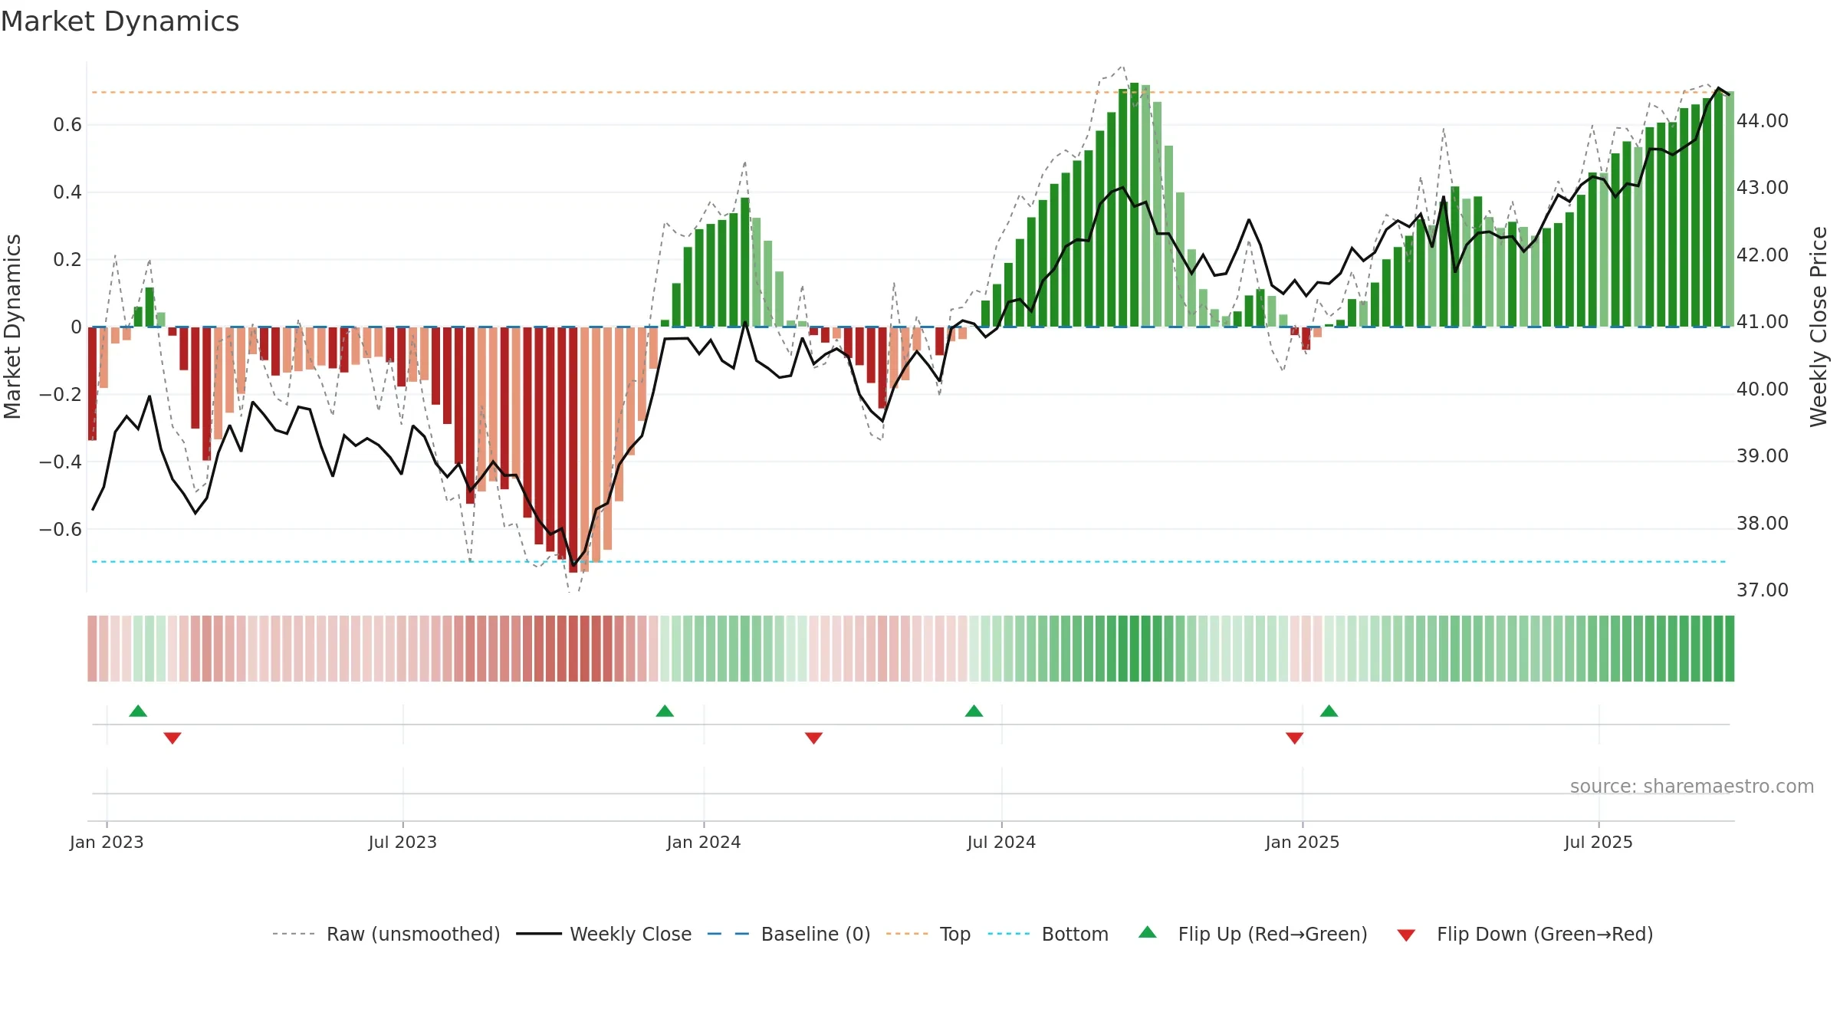Click the 41.00 price axis label
The height and width of the screenshot is (1035, 1840).
[1763, 322]
